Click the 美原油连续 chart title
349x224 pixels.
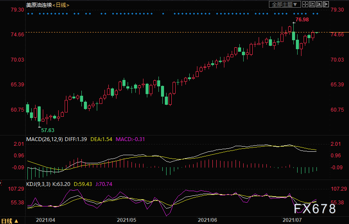(x=39, y=5)
